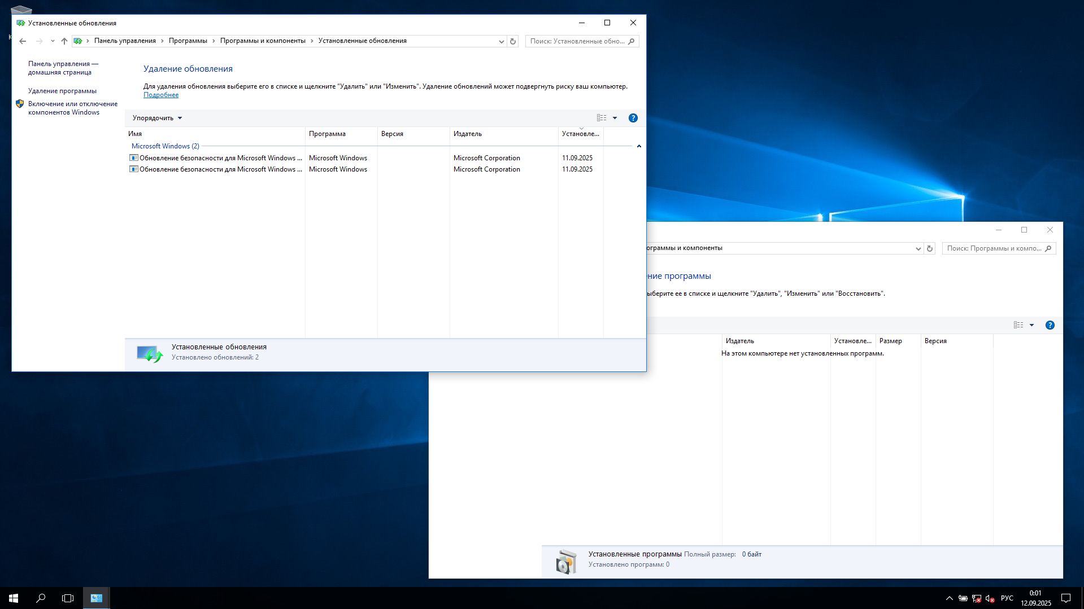Select the first security update row
Image resolution: width=1084 pixels, height=609 pixels.
364,158
